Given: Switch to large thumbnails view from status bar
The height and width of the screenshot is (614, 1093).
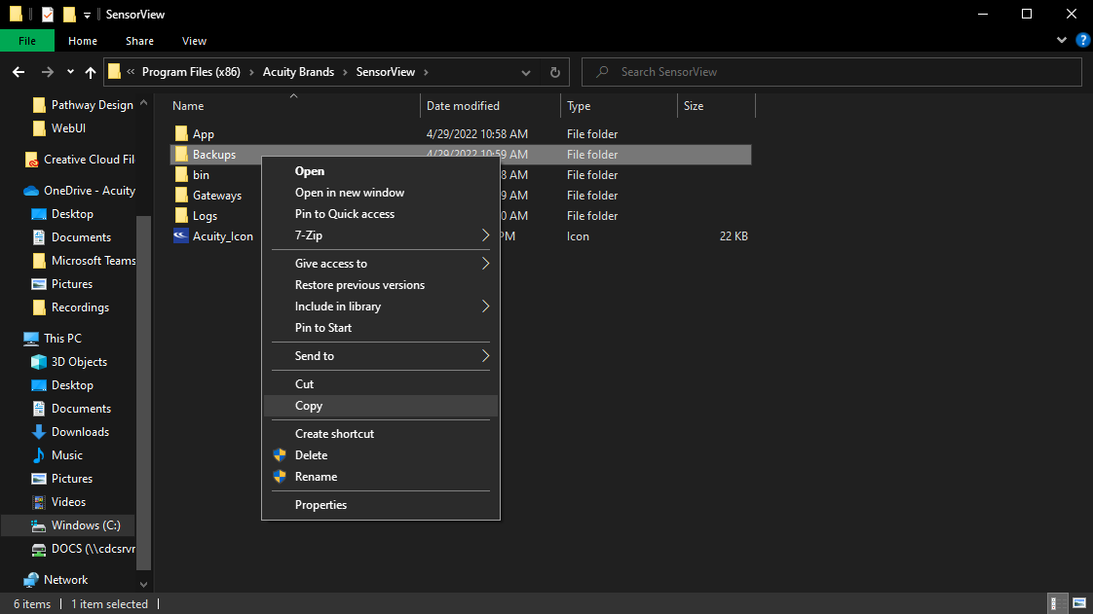Looking at the screenshot, I should [1079, 603].
